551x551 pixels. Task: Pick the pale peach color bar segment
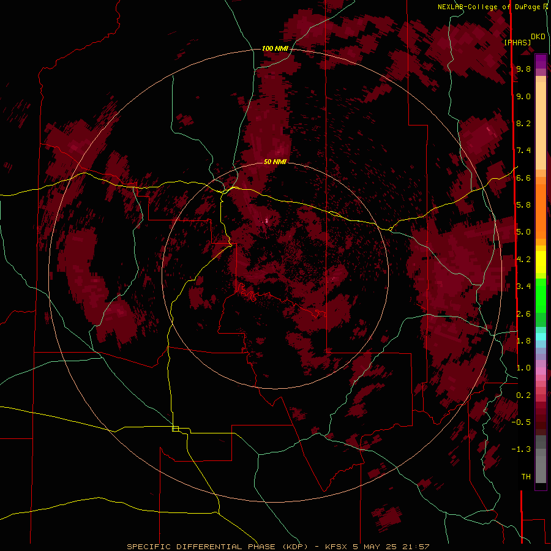[x=541, y=126]
